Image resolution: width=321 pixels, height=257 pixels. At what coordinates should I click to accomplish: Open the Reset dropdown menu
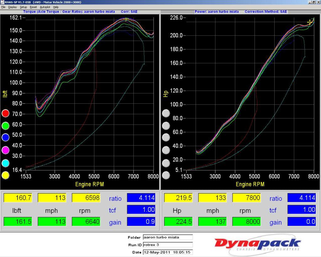click(33, 7)
